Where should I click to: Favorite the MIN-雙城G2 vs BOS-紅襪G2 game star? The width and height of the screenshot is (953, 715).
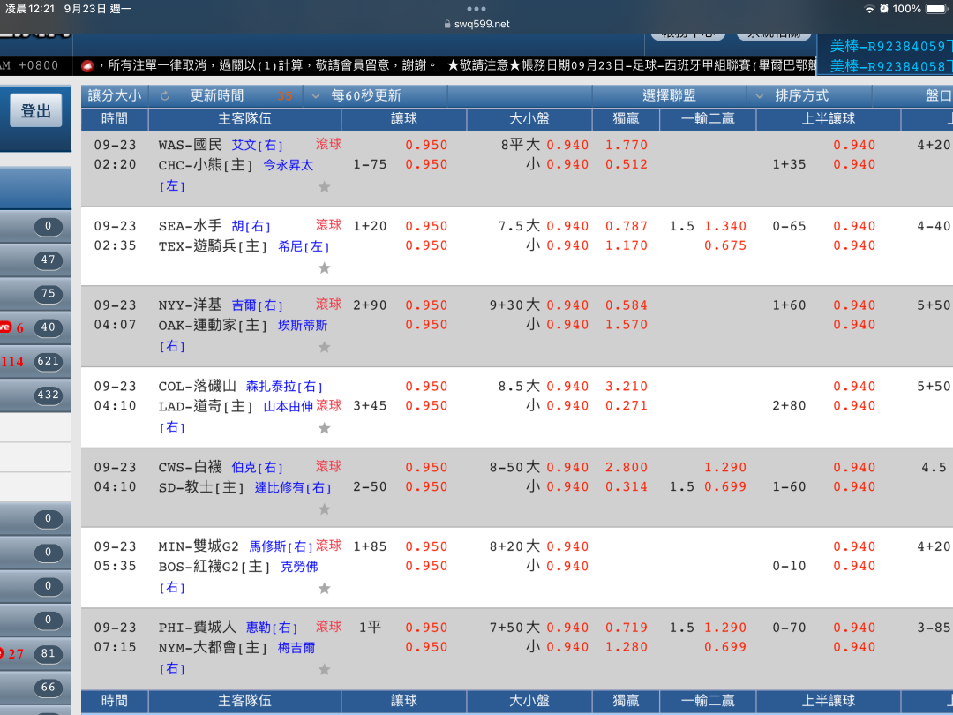tap(325, 589)
